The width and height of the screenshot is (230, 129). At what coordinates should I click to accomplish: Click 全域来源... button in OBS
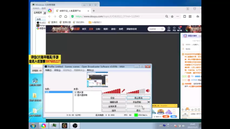pyautogui.click(x=114, y=106)
